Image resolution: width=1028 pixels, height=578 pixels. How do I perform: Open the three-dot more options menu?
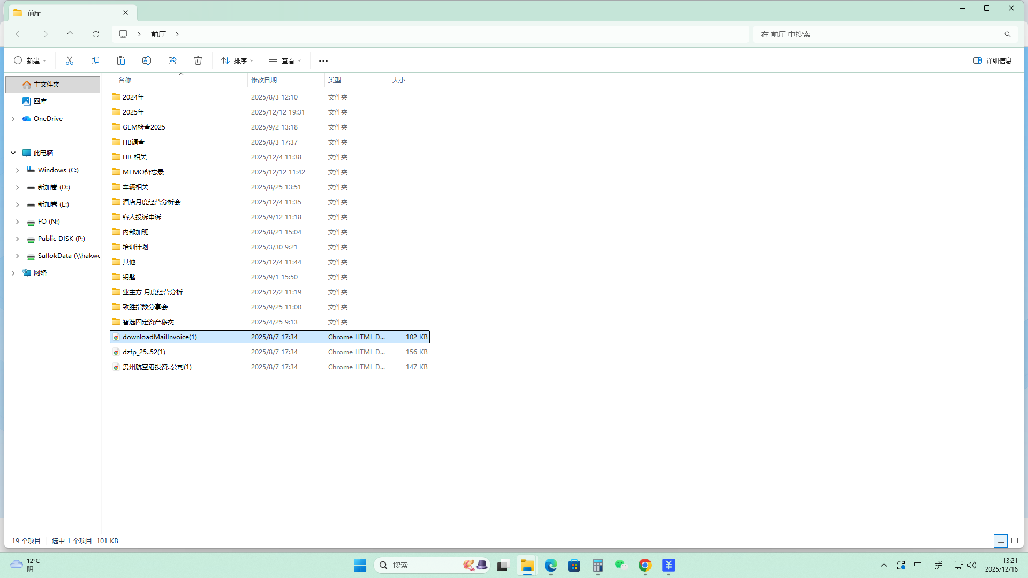(323, 60)
